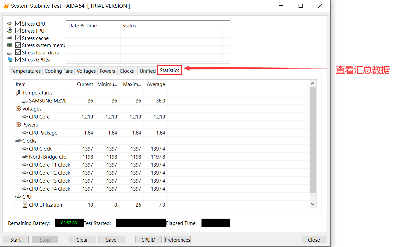This screenshot has height=247, width=412.
Task: Click the Minimum column header
Action: click(107, 84)
